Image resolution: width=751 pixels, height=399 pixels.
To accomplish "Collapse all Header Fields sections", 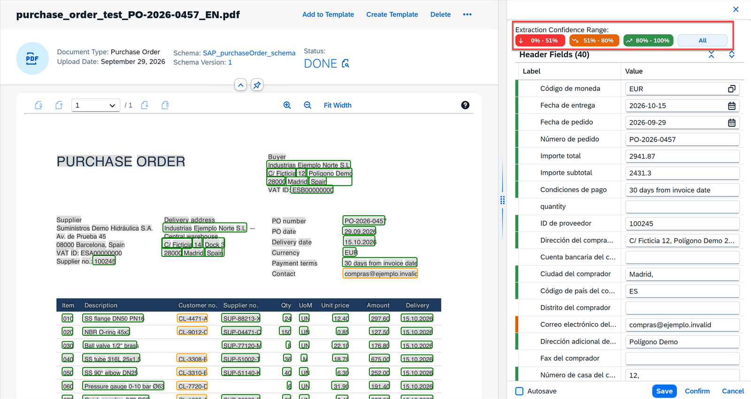I will click(x=711, y=55).
